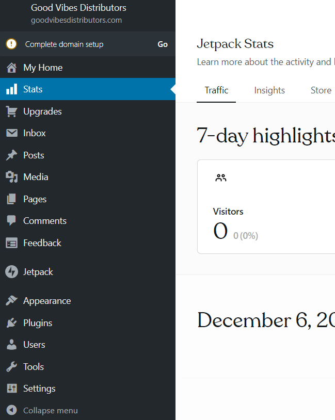The width and height of the screenshot is (335, 420).
Task: Click the Upgrades shopping cart icon
Action: coord(11,111)
